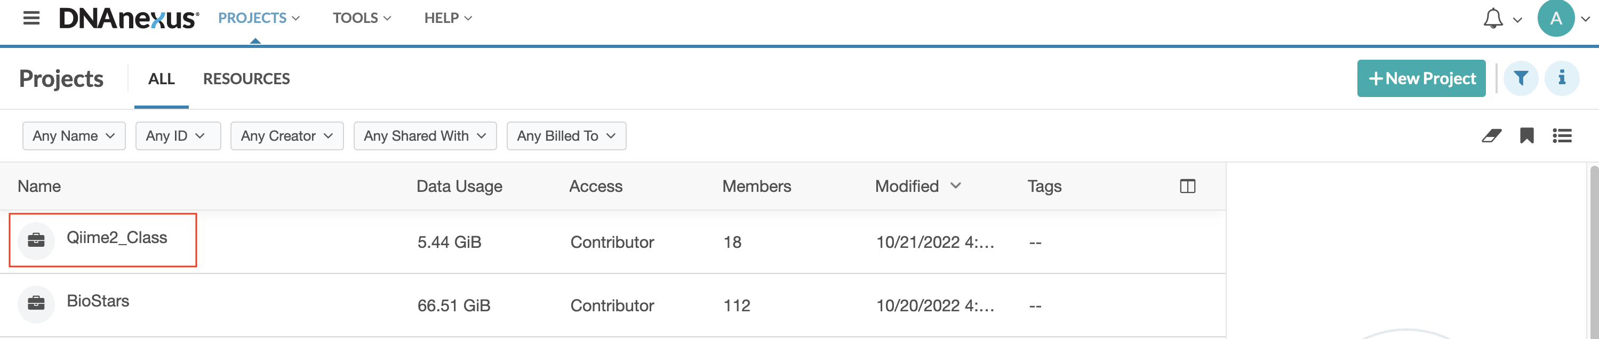Expand the Any Name filter dropdown
Image resolution: width=1599 pixels, height=339 pixels.
[x=74, y=136]
